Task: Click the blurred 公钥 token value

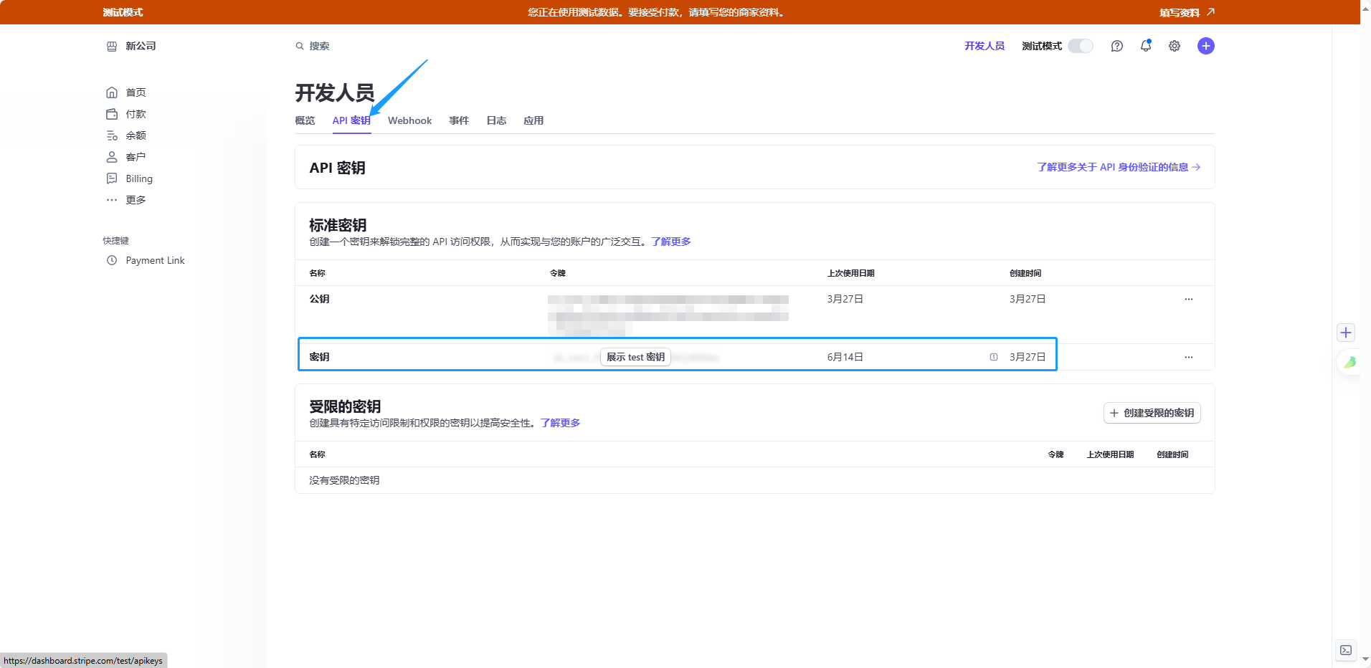Action: 668,315
